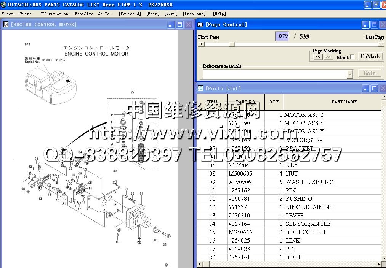
Task: Open the Views menu
Action: tap(7, 14)
